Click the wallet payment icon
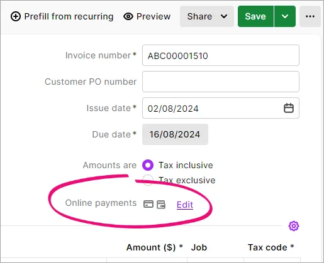The width and height of the screenshot is (324, 263). pyautogui.click(x=161, y=205)
